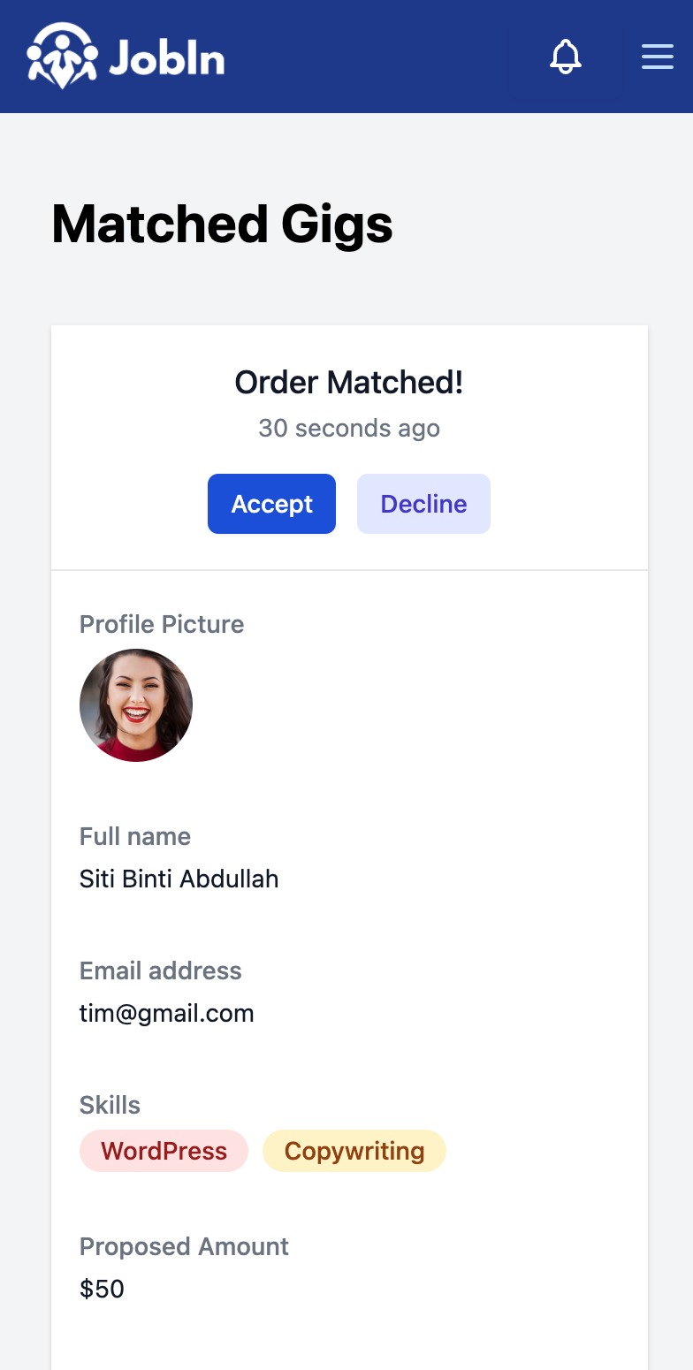The height and width of the screenshot is (1370, 693).
Task: Click the $50 proposed amount value
Action: [x=102, y=1289]
